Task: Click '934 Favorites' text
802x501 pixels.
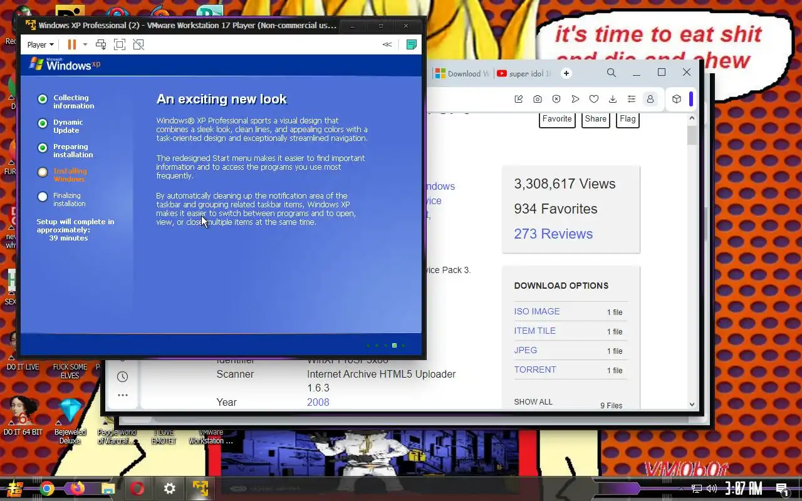Action: coord(556,209)
